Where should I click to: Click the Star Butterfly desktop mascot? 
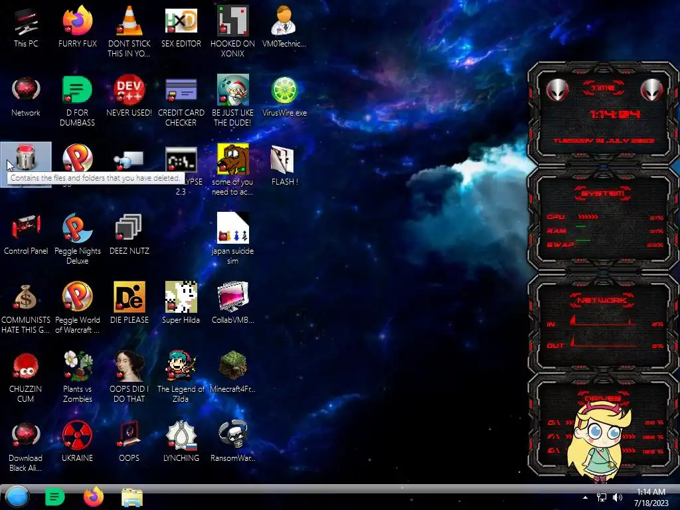[601, 442]
